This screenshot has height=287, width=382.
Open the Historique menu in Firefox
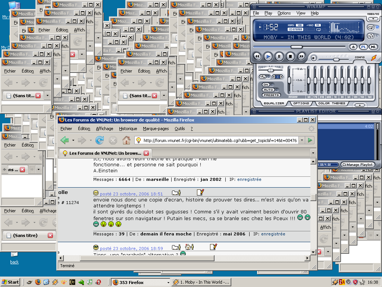coord(128,129)
